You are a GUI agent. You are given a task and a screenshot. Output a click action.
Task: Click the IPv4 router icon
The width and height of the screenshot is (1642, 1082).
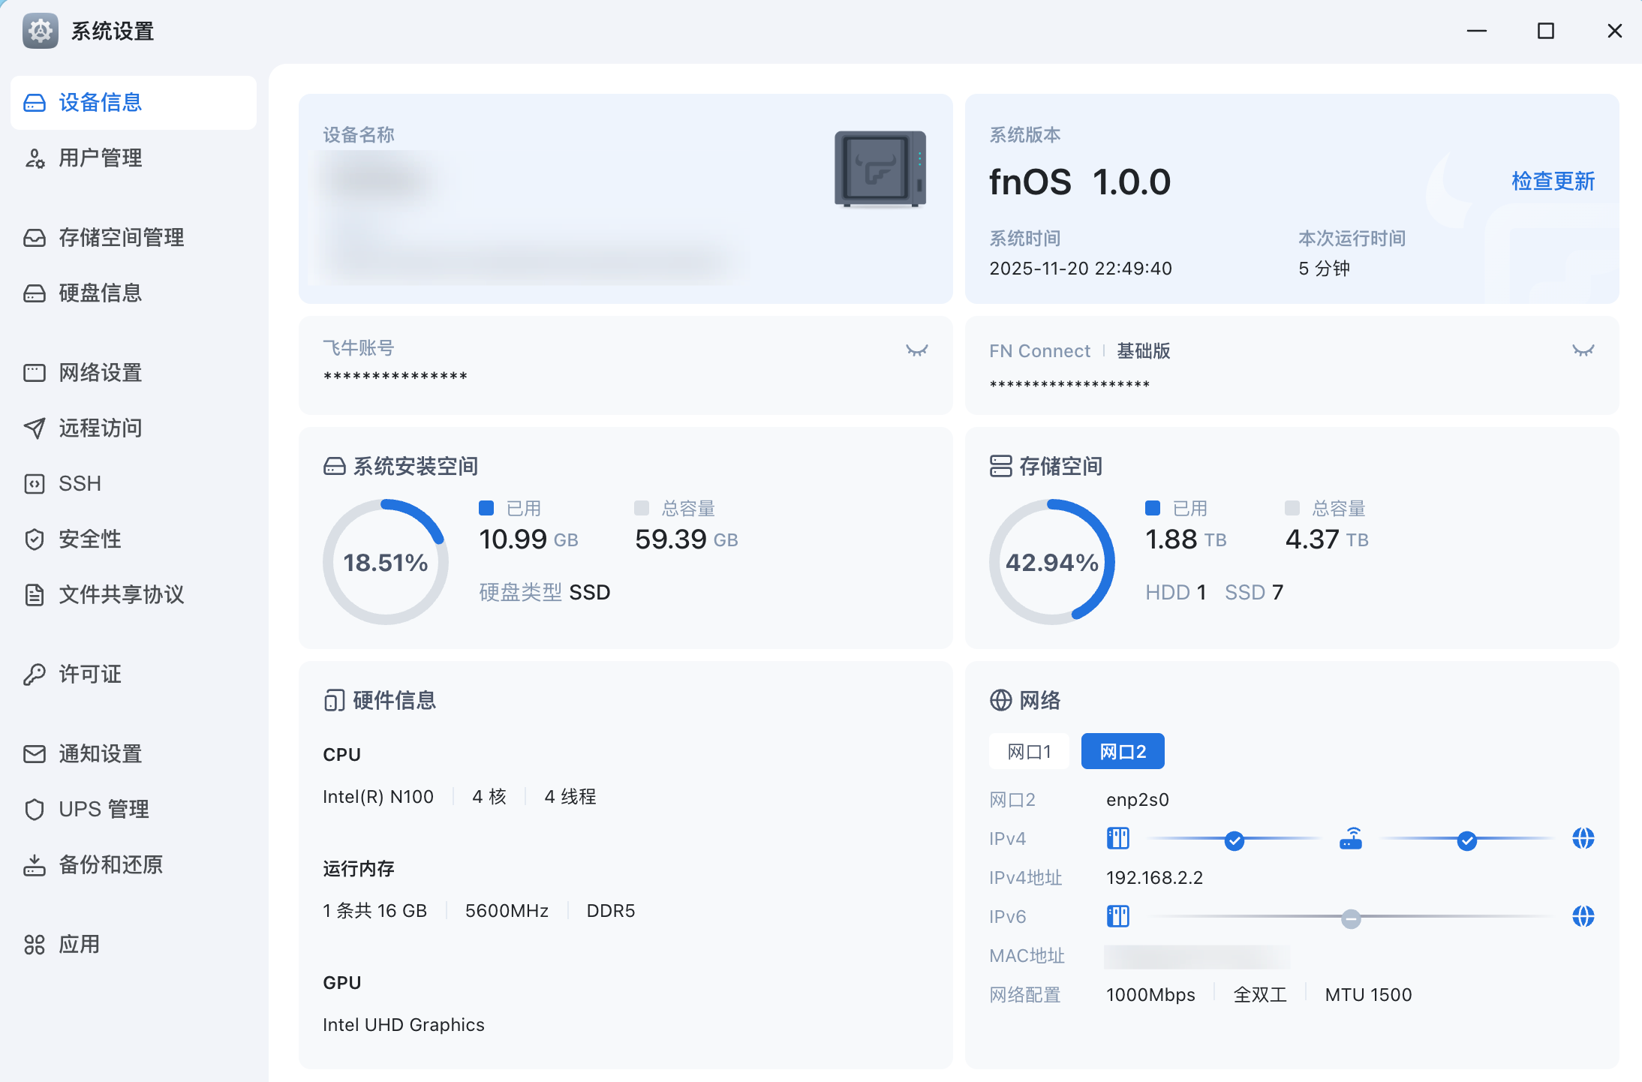click(1350, 838)
